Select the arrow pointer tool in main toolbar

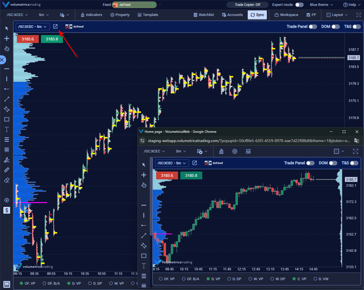point(7,28)
